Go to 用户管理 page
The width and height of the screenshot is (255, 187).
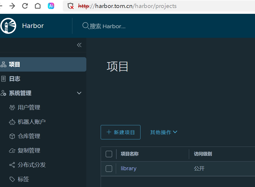pos(29,107)
